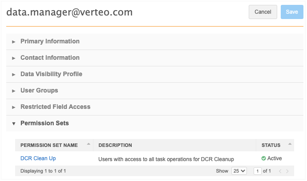Click the Cancel button
This screenshot has height=181, width=307.
tap(263, 12)
